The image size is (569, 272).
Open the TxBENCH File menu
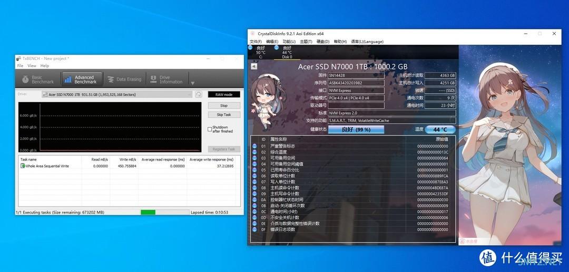[20, 66]
